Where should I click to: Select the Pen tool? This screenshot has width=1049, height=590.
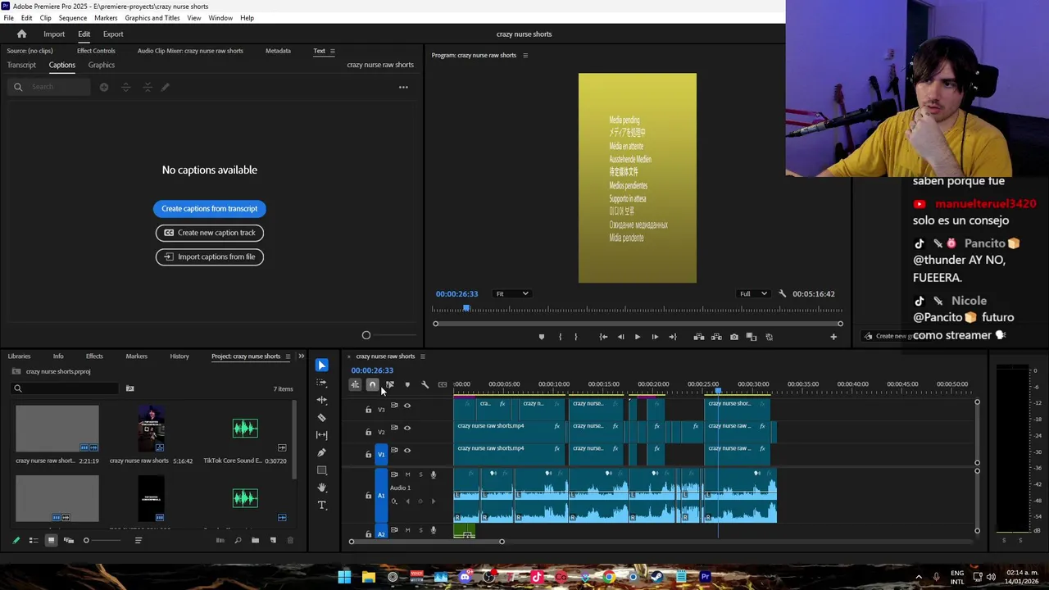321,452
